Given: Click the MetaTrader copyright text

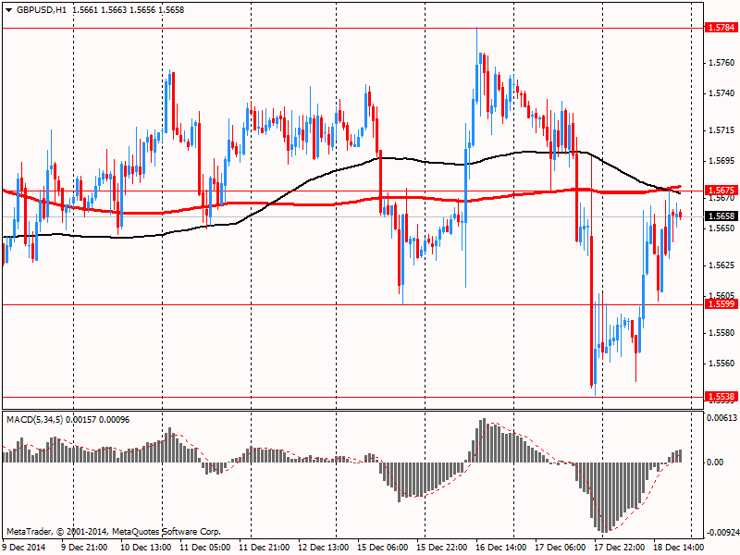Looking at the screenshot, I should click(x=114, y=531).
